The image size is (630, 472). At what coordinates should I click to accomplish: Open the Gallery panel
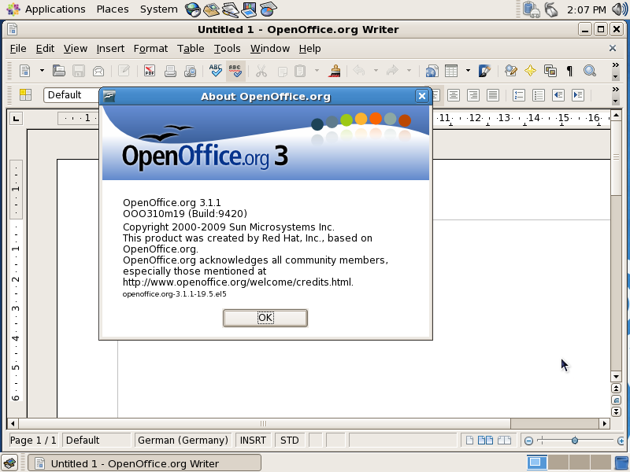(x=551, y=71)
